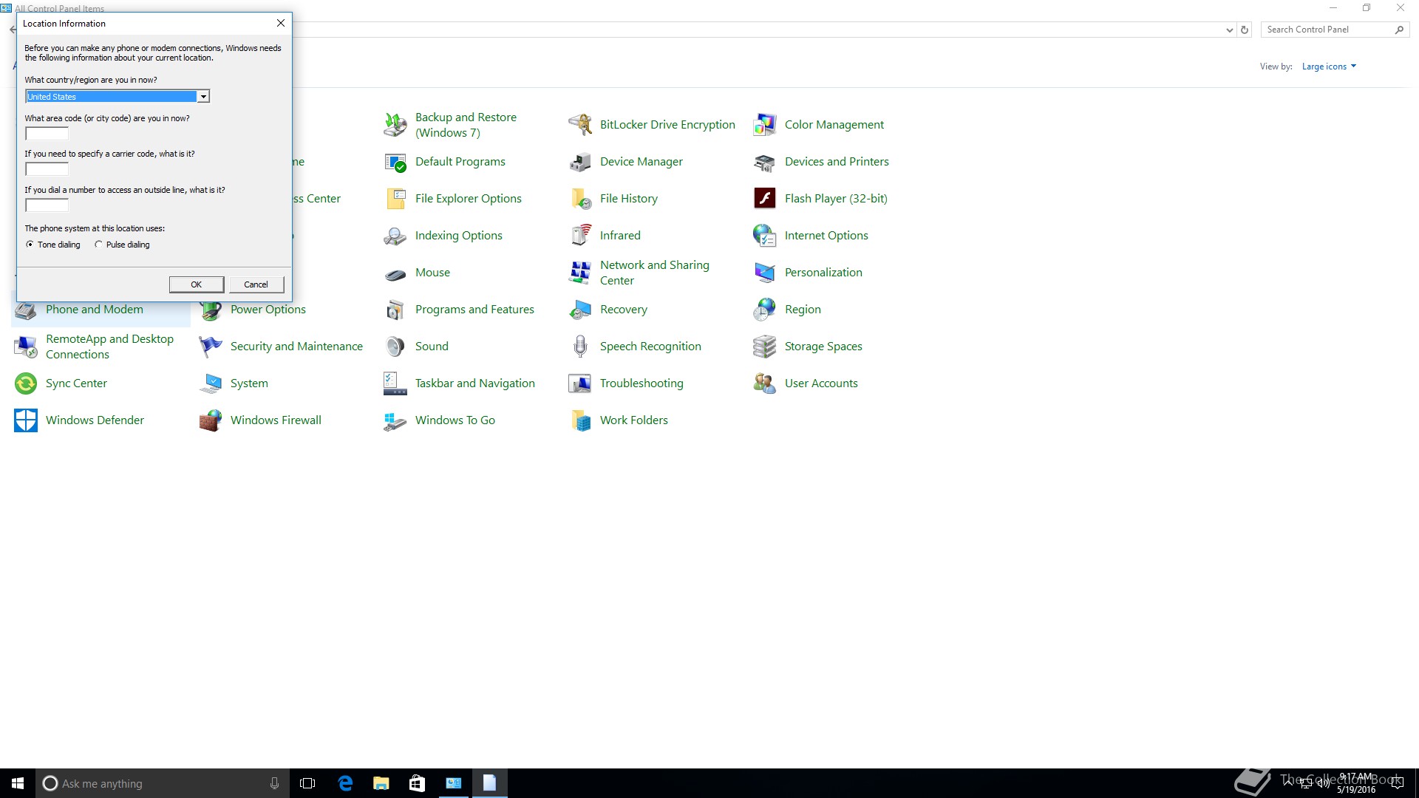Image resolution: width=1419 pixels, height=798 pixels.
Task: Open the Windows Firewall icon
Action: click(211, 420)
